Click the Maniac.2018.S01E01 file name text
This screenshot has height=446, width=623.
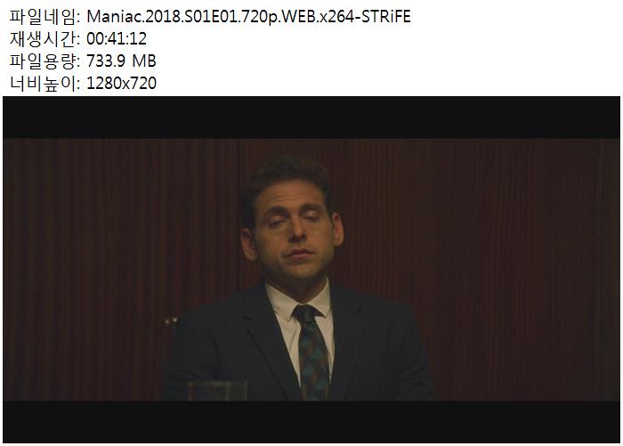tap(248, 17)
